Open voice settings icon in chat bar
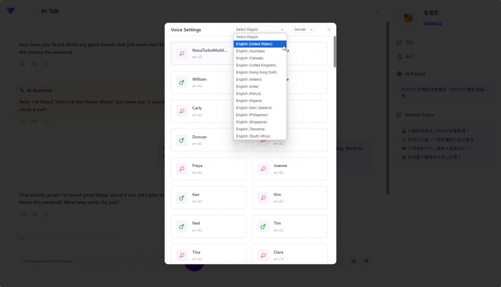Viewport: 501px width, 287px height. [366, 261]
